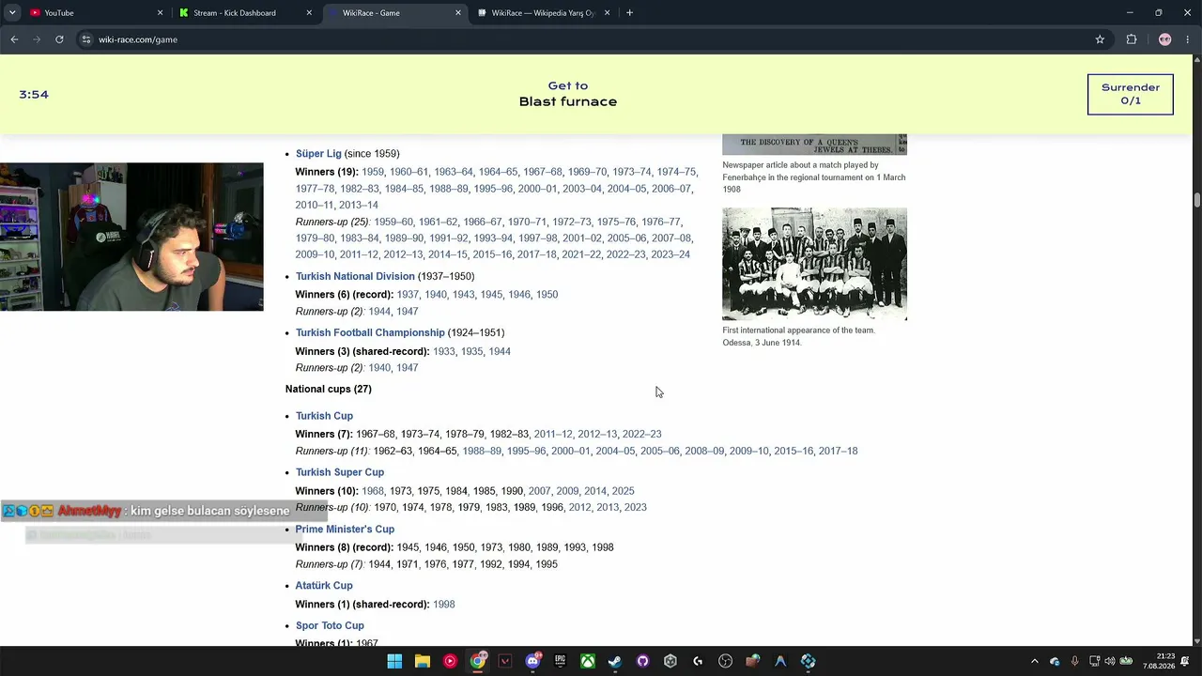
Task: Open the 2022–23 Turkish Cup link
Action: [641, 435]
